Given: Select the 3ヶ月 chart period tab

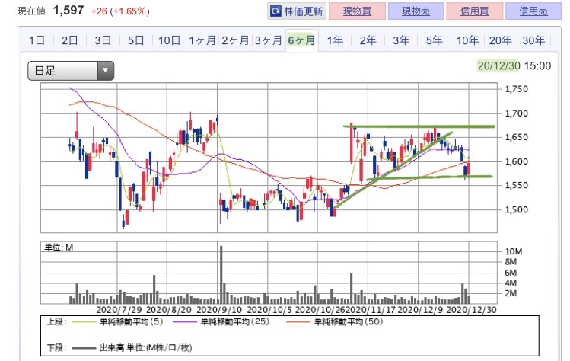Looking at the screenshot, I should click(269, 40).
